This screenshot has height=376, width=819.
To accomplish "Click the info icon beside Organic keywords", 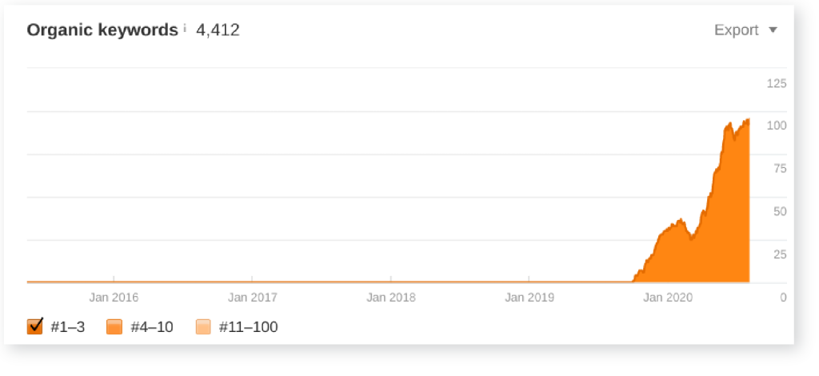I will (x=185, y=29).
